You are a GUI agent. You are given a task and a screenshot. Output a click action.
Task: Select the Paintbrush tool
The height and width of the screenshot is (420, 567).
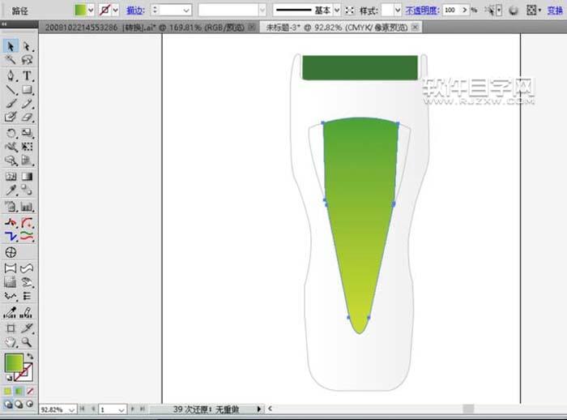pyautogui.click(x=11, y=104)
